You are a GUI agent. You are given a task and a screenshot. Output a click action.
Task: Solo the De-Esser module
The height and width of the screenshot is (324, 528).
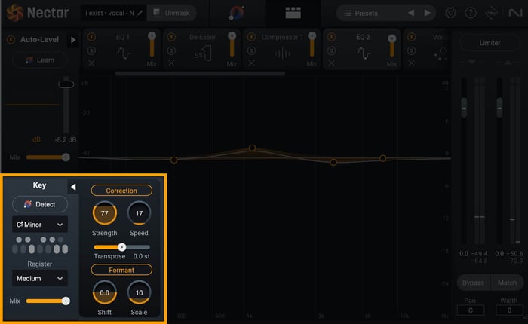(x=171, y=50)
